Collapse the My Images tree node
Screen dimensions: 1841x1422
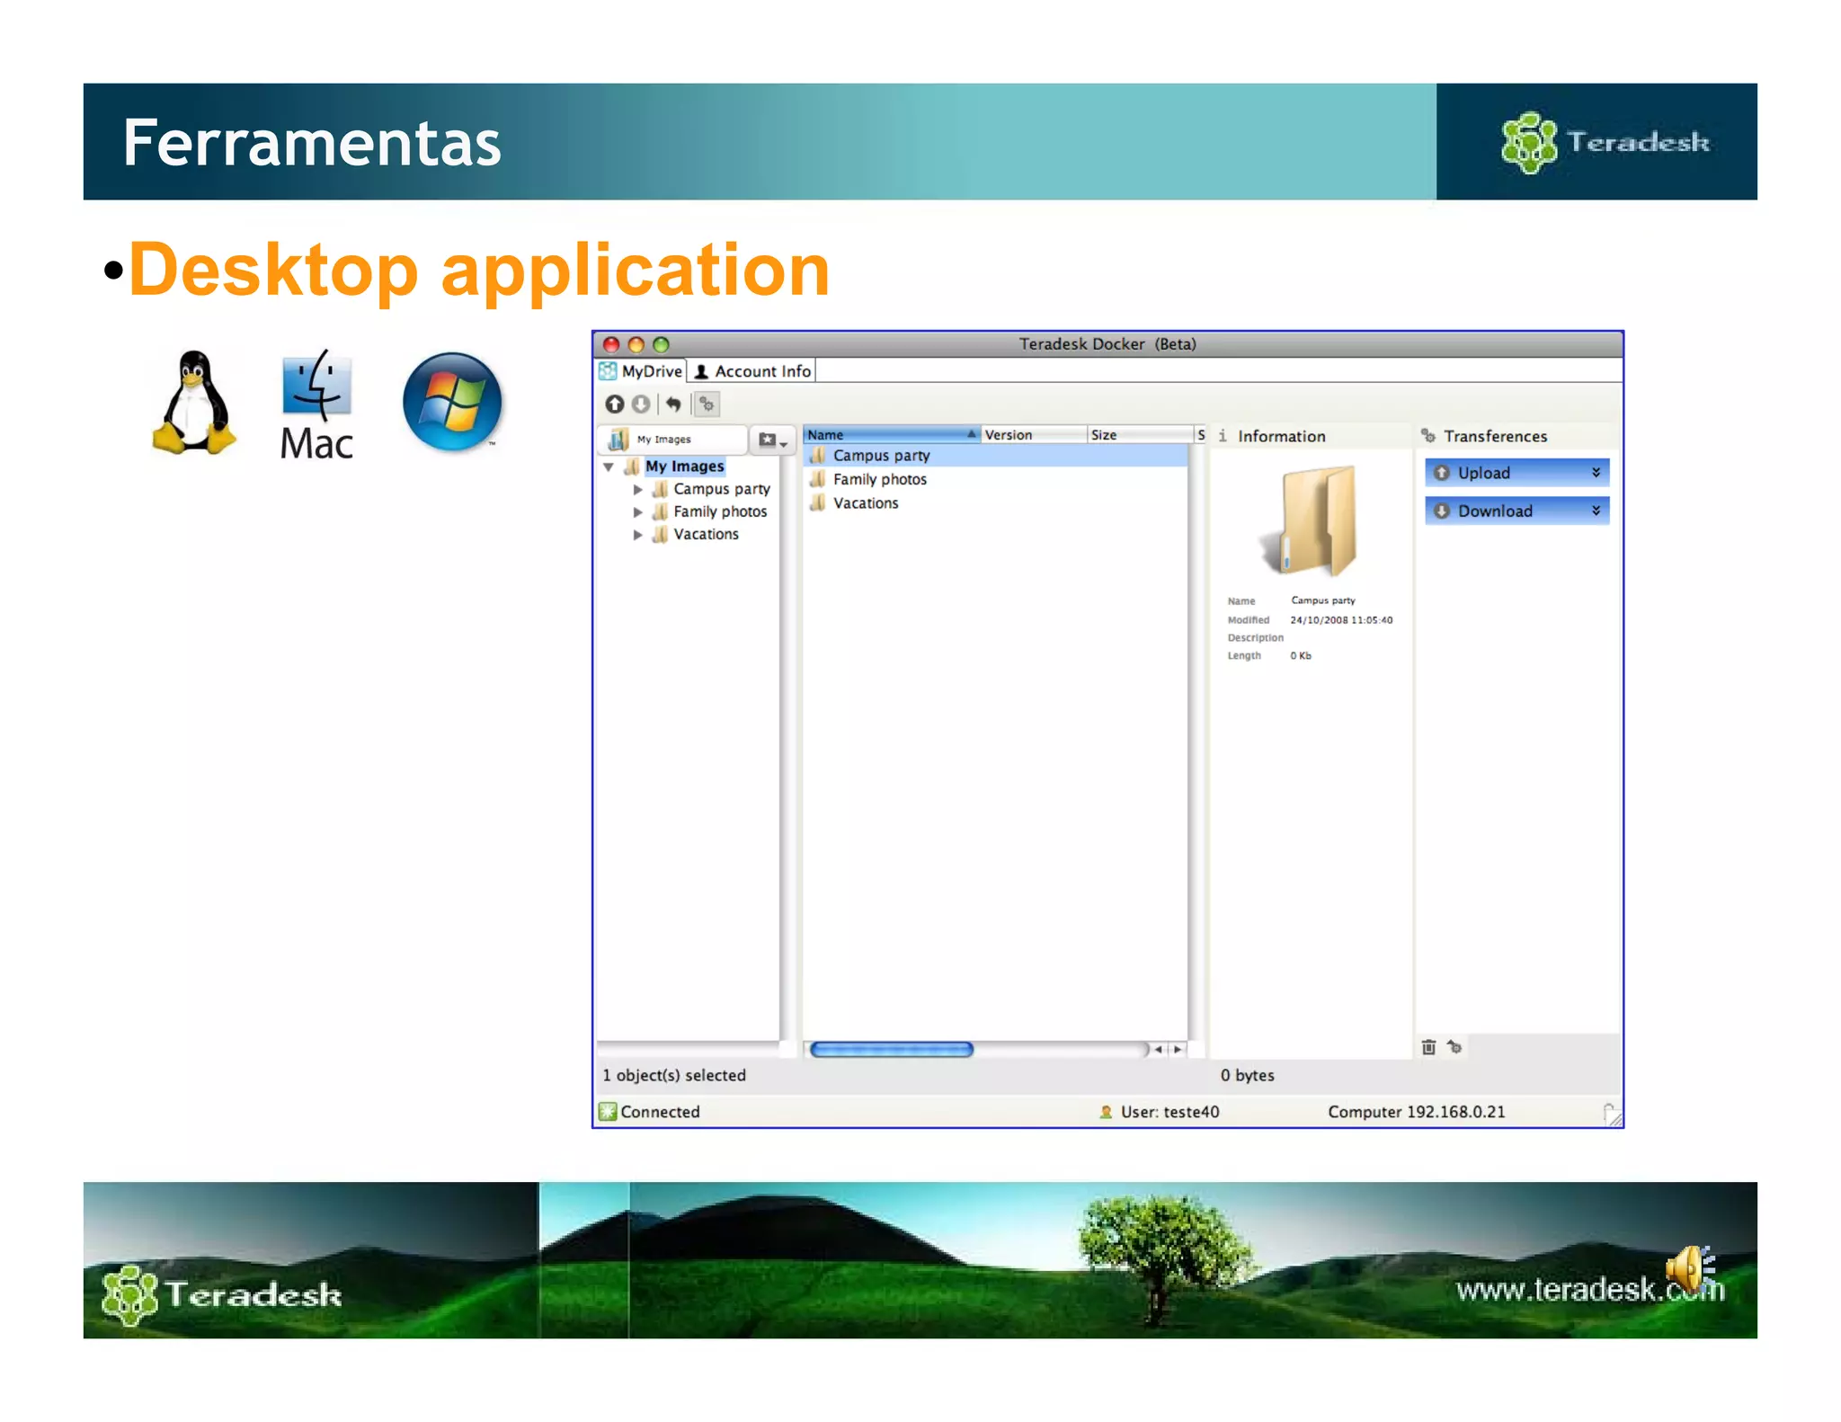(609, 467)
